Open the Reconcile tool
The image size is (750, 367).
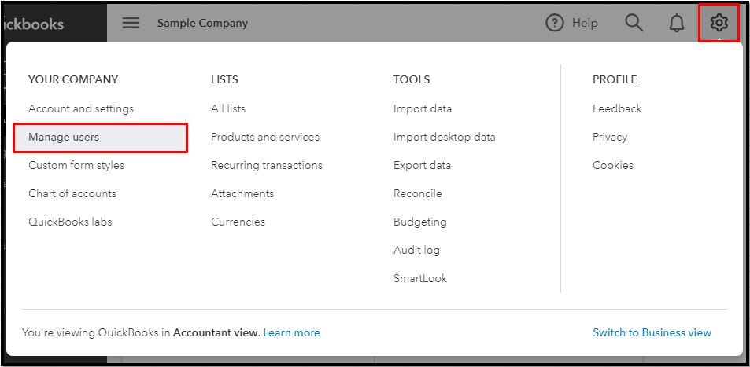418,193
